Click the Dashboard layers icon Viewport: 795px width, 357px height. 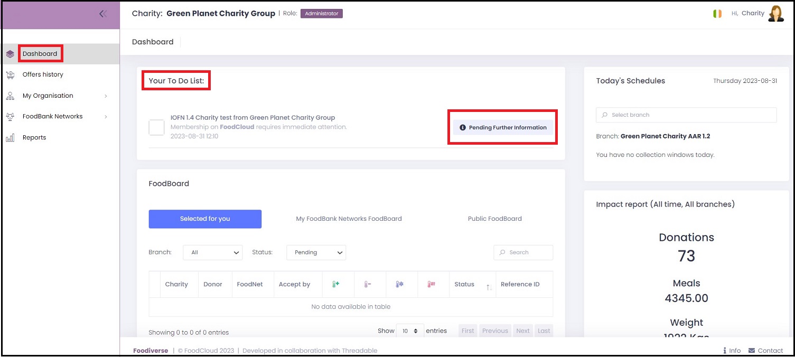coord(10,54)
